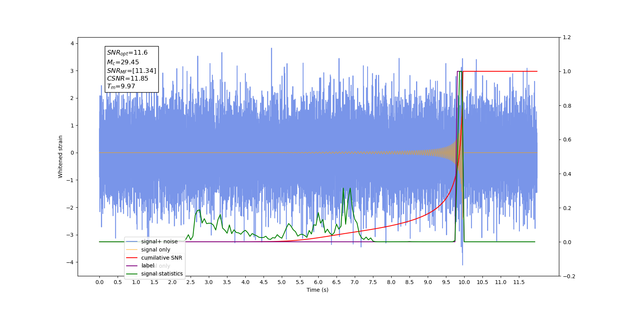Click the Mc=29.45 annotation line

[x=123, y=62]
